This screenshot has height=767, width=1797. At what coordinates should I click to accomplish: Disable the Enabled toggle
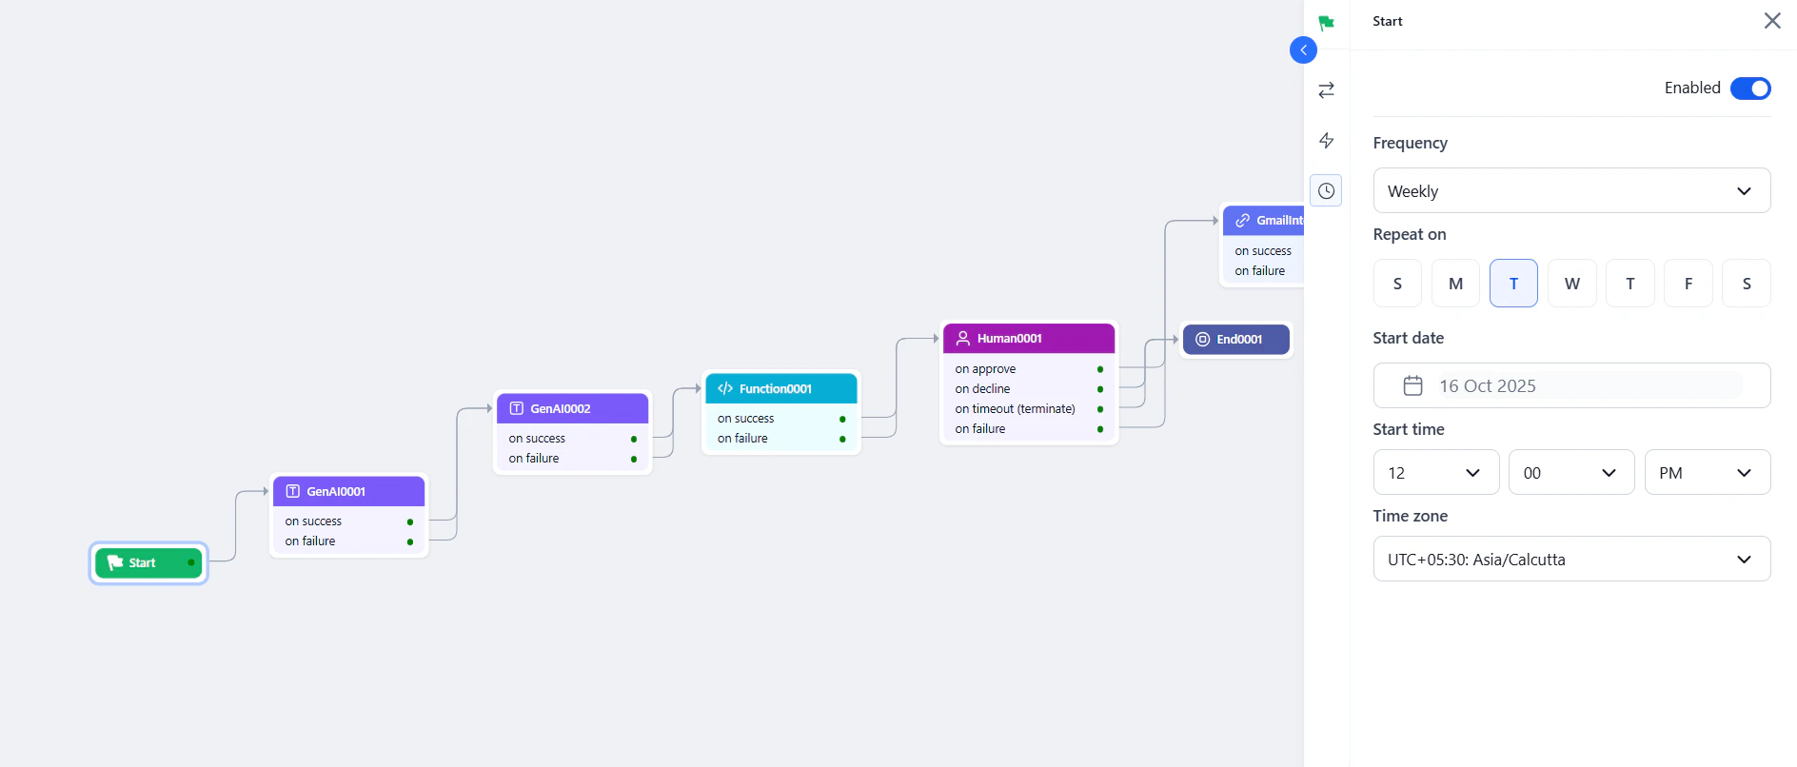coord(1749,88)
